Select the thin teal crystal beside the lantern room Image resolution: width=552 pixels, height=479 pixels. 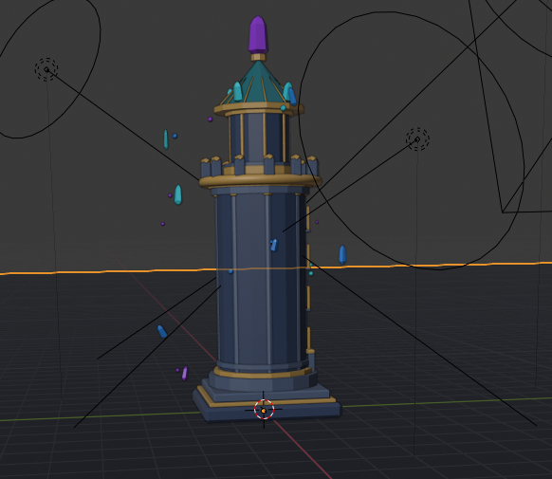[165, 139]
